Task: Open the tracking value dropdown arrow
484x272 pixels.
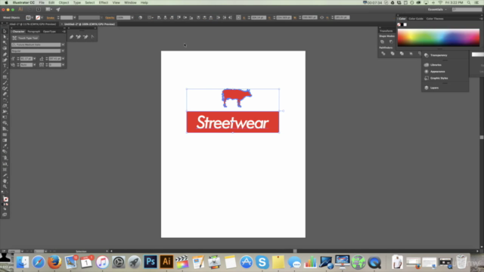Action: pos(63,65)
